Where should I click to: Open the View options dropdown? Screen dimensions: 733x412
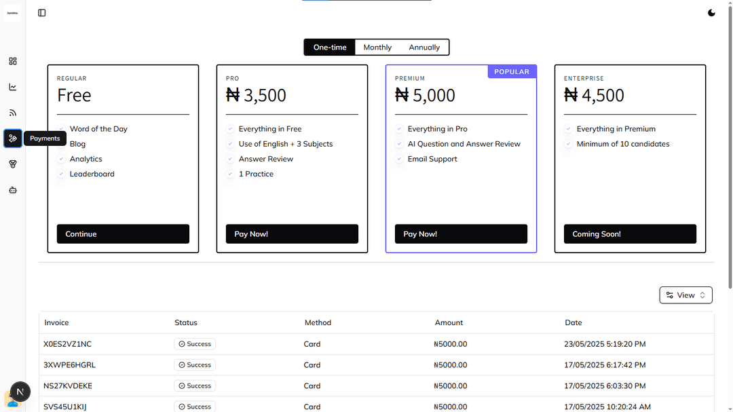(x=685, y=295)
